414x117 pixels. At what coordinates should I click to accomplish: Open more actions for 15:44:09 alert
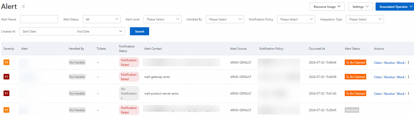408,77
